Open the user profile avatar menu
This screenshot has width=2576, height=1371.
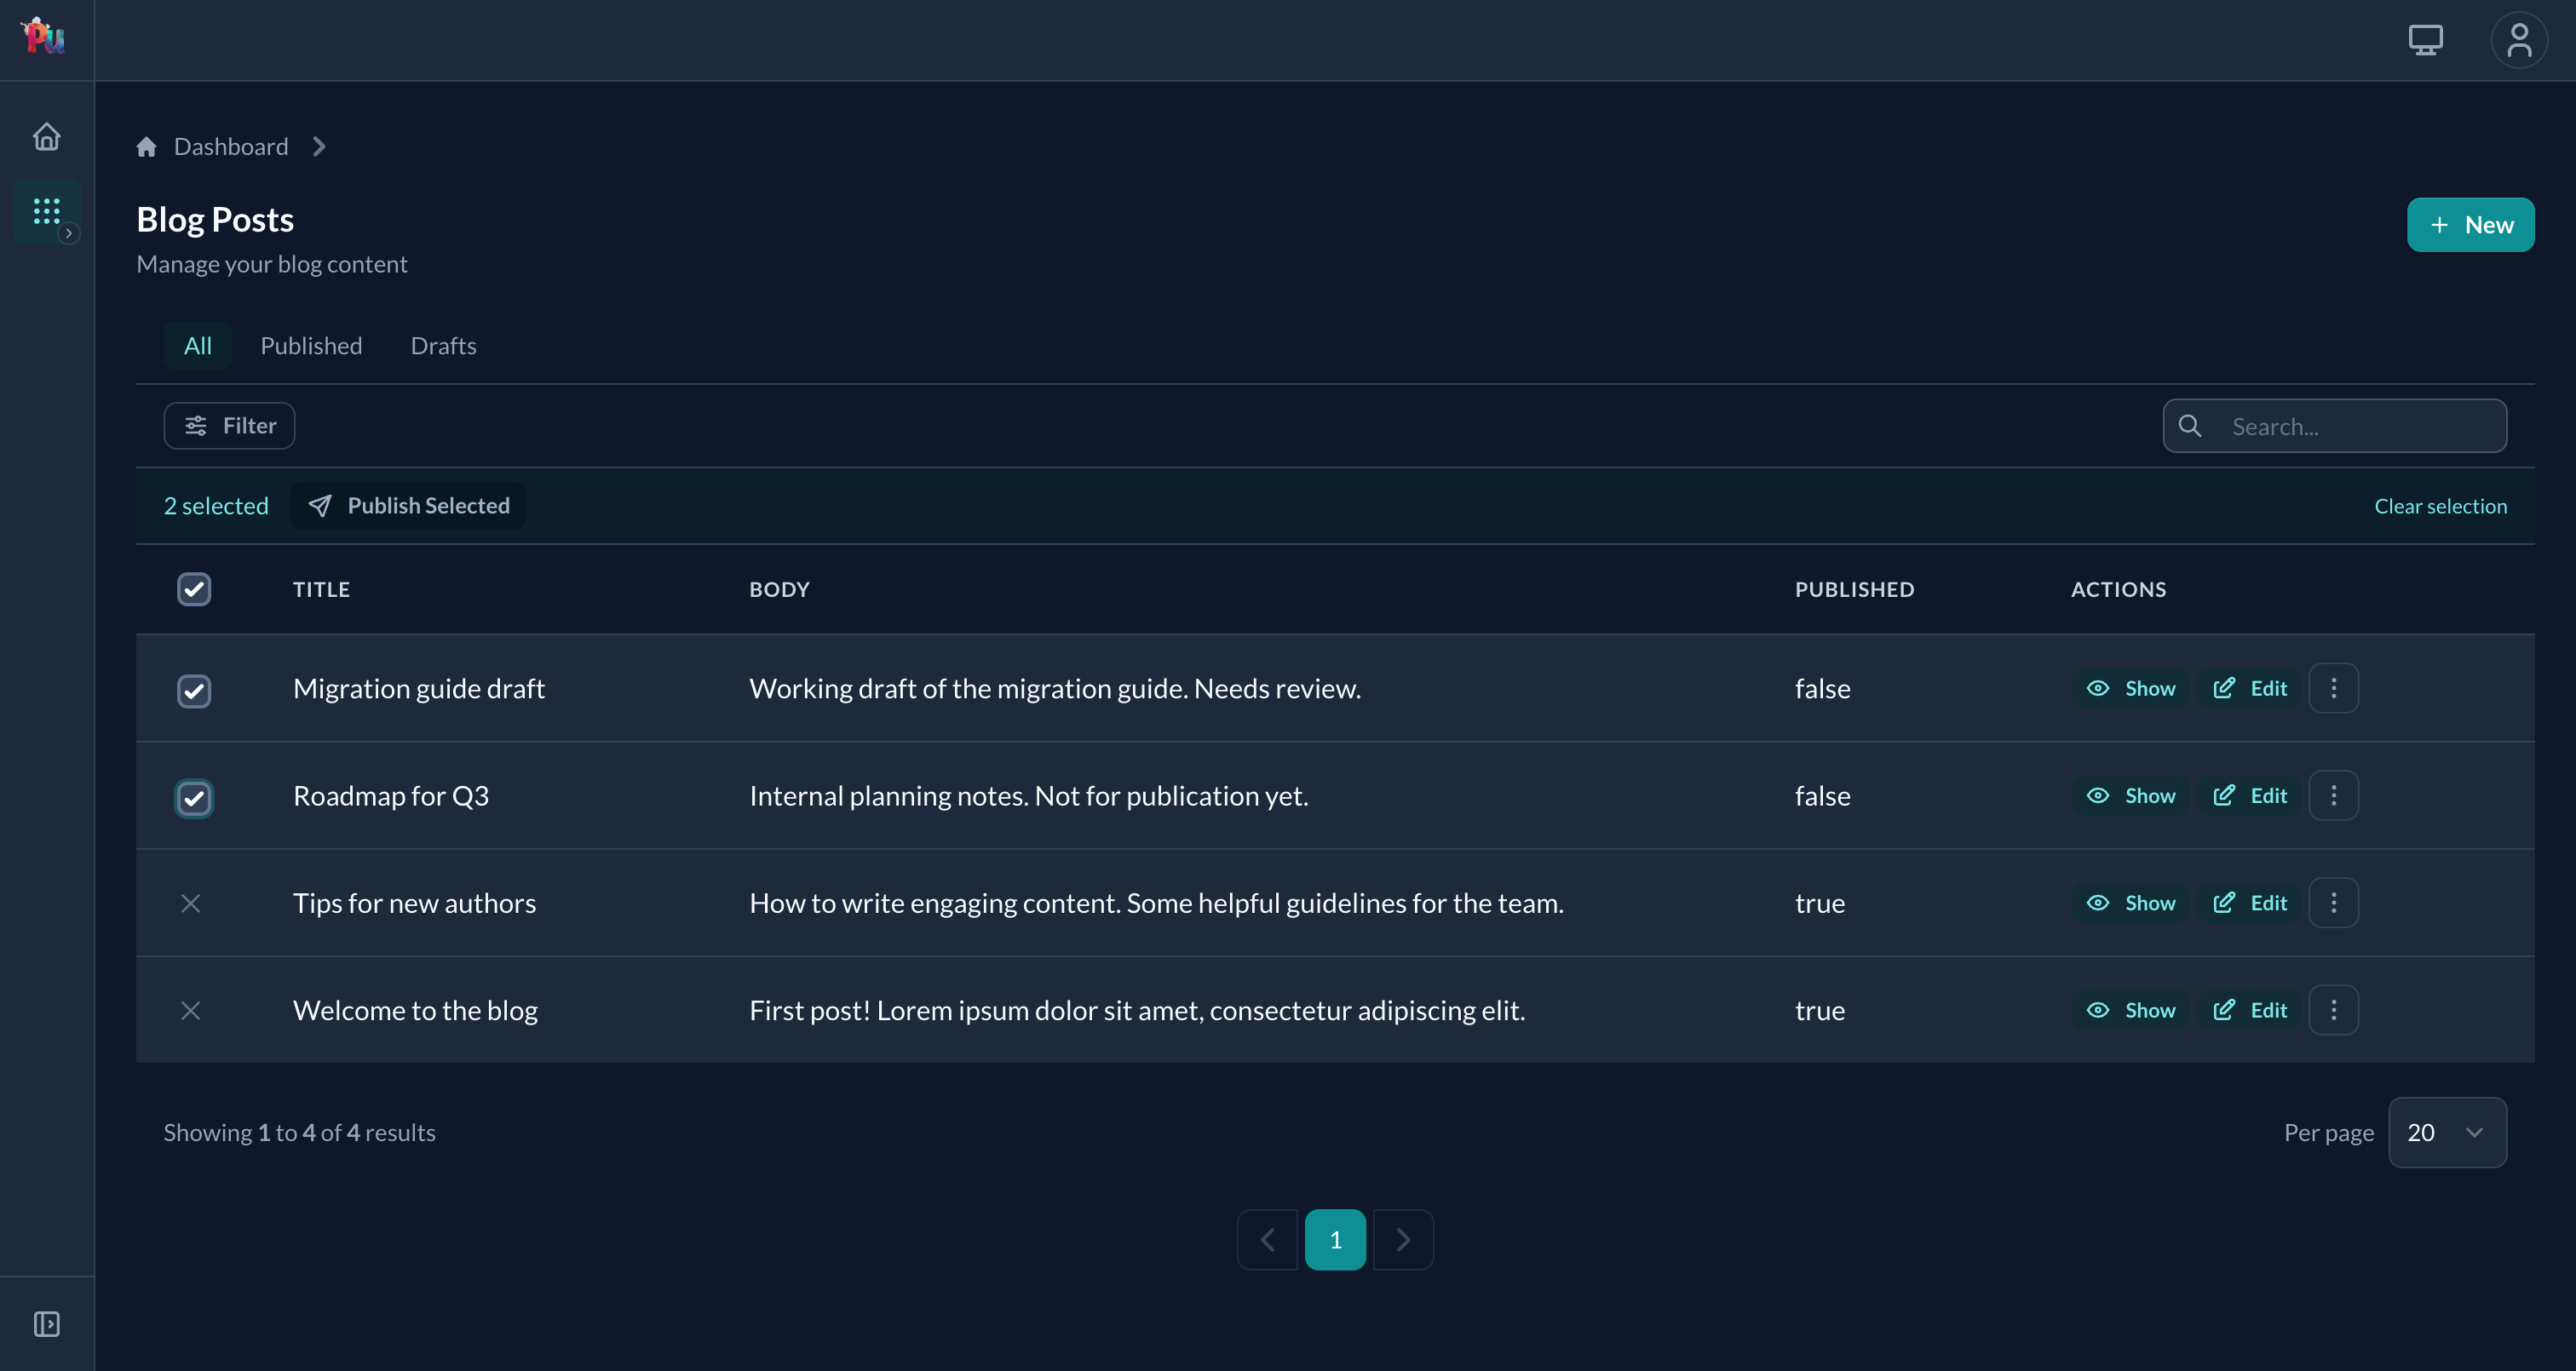tap(2518, 40)
